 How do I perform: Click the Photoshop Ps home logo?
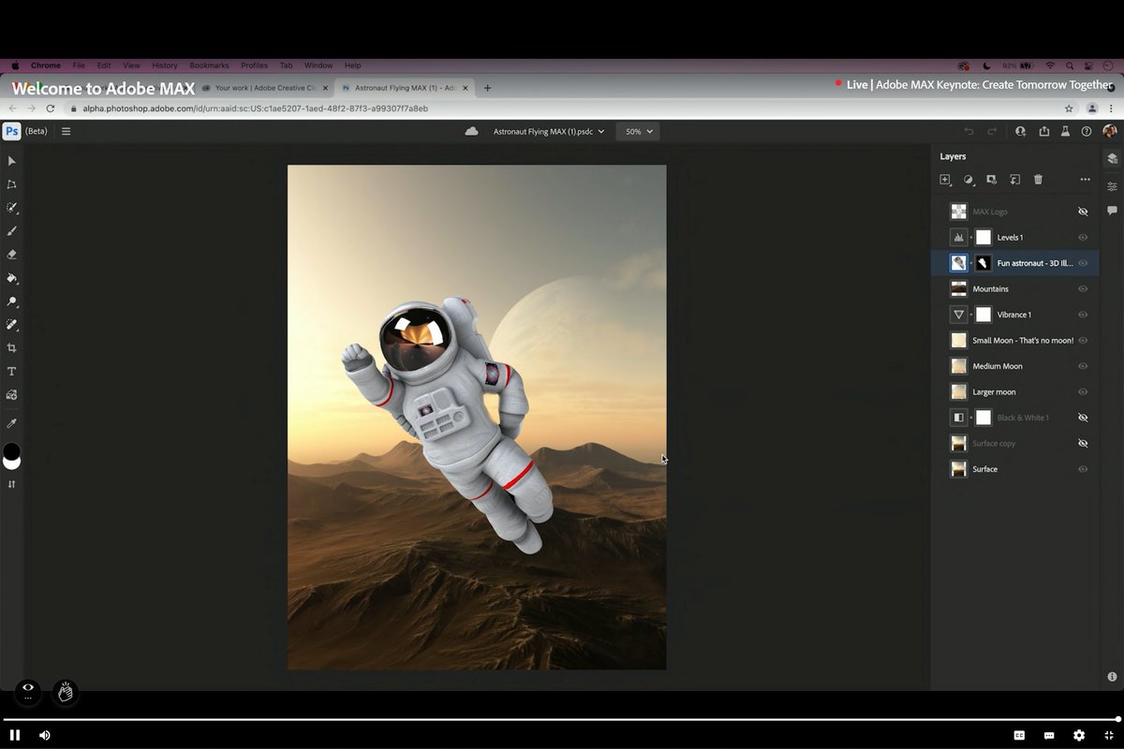point(12,131)
